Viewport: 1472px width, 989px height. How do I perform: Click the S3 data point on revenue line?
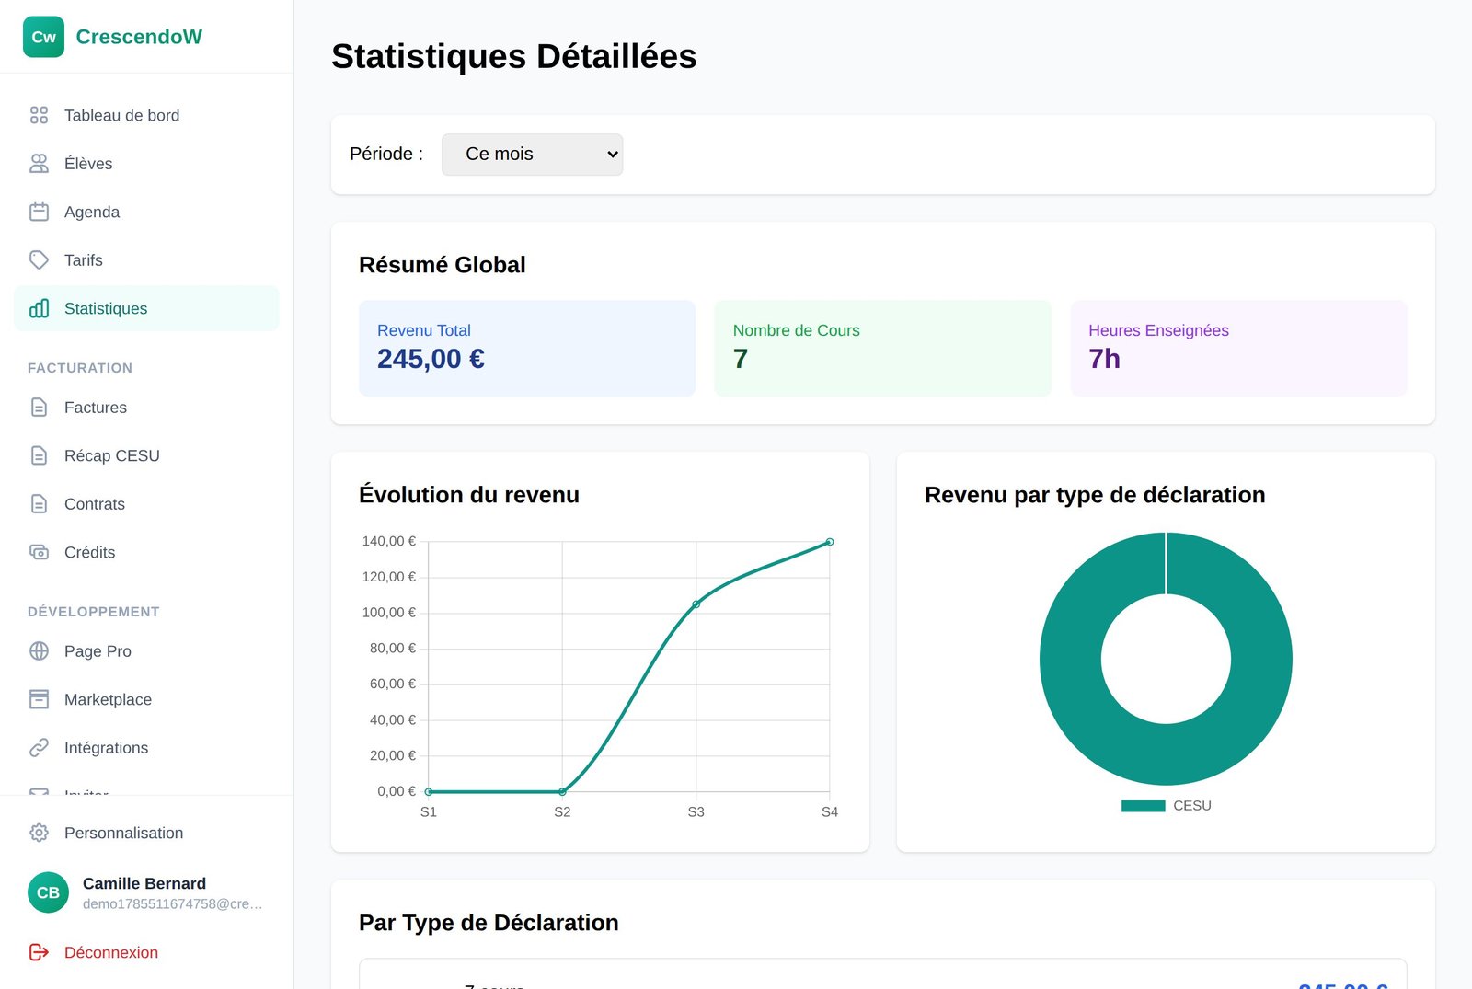tap(696, 604)
